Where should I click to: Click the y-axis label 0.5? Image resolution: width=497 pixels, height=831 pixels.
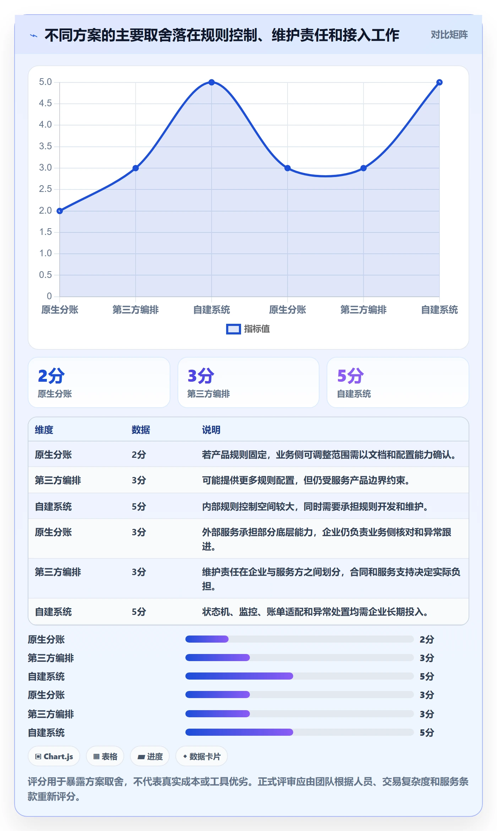coord(45,275)
